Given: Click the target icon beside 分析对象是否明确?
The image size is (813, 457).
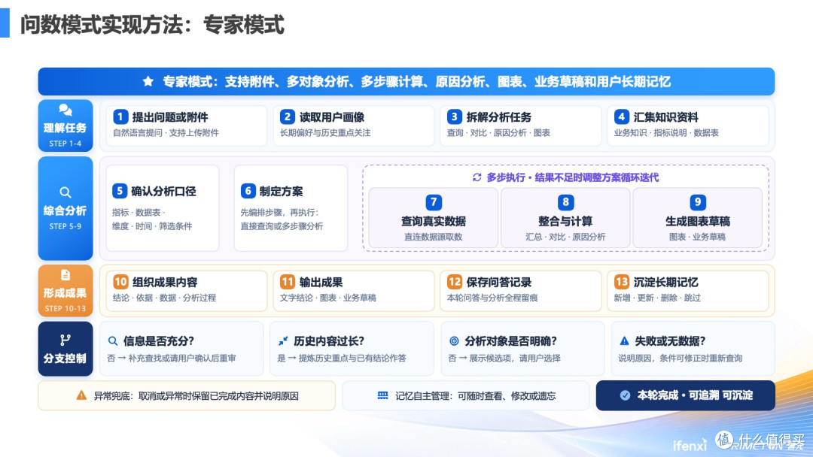Looking at the screenshot, I should [x=454, y=341].
